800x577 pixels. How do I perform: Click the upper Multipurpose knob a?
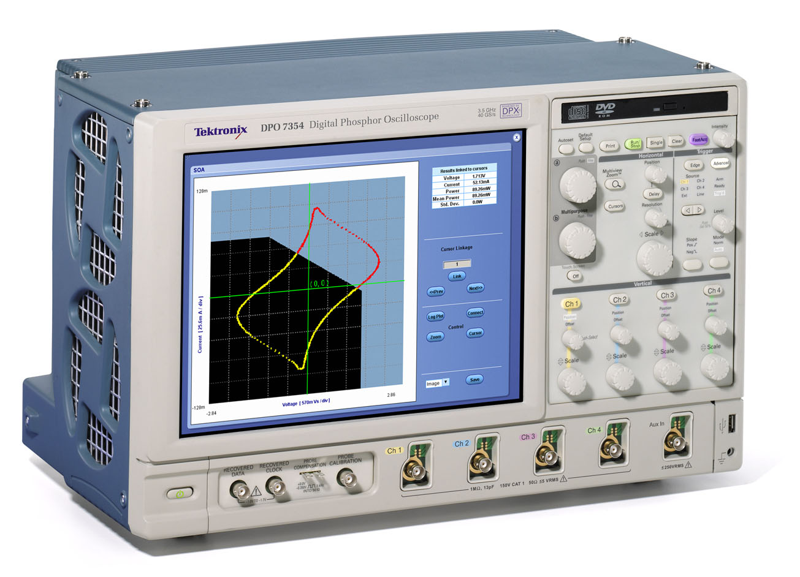[577, 185]
